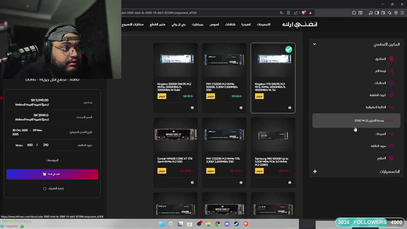Open انفيديا nav menu item
407x229 pixels.
pos(246,24)
